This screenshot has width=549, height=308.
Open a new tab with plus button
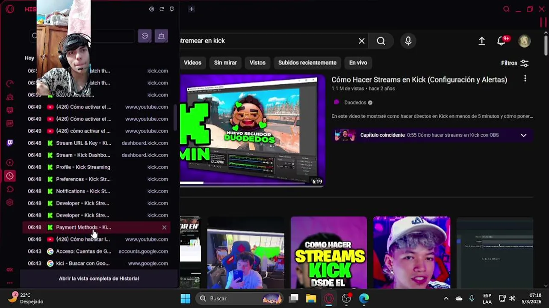coord(191,9)
